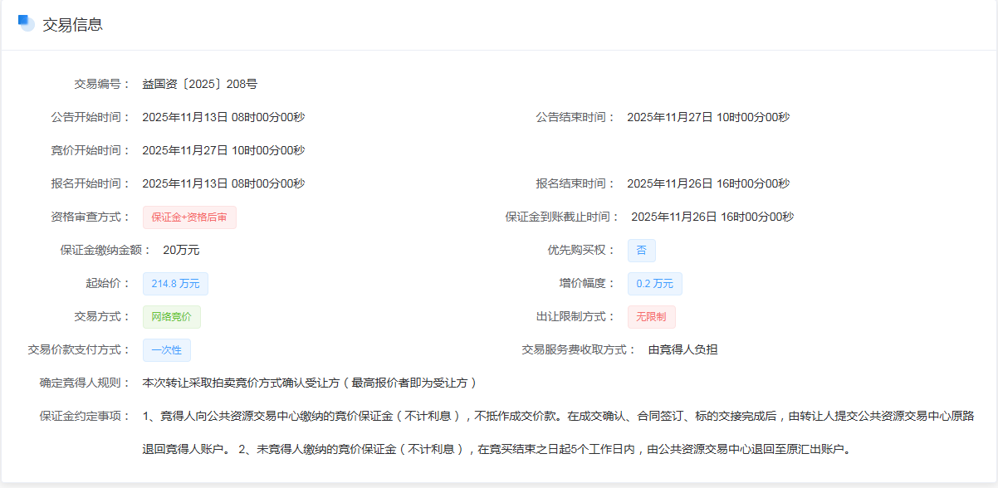
Task: Click the red 无限制 tag
Action: pyautogui.click(x=651, y=317)
